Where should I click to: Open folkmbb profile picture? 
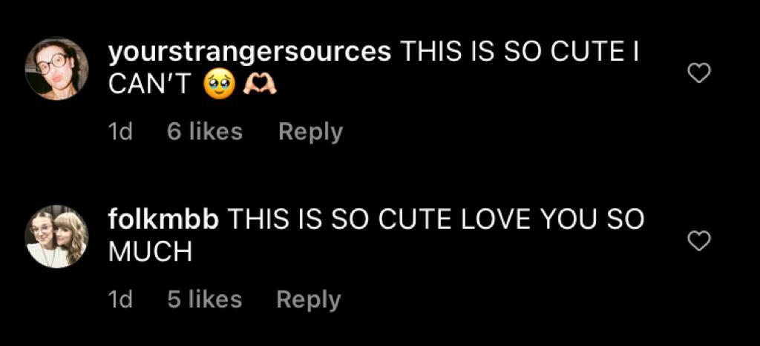56,236
